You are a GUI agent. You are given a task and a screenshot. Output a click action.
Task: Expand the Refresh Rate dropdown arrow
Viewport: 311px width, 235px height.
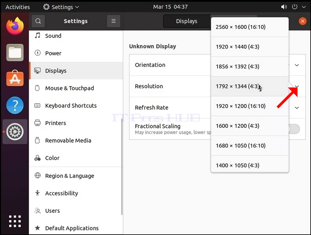[297, 108]
